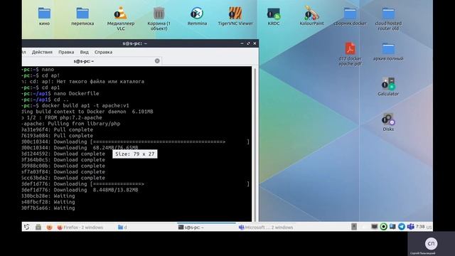This screenshot has height=256, width=455.
Task: Open the KRDC desktop shortcut
Action: (273, 16)
